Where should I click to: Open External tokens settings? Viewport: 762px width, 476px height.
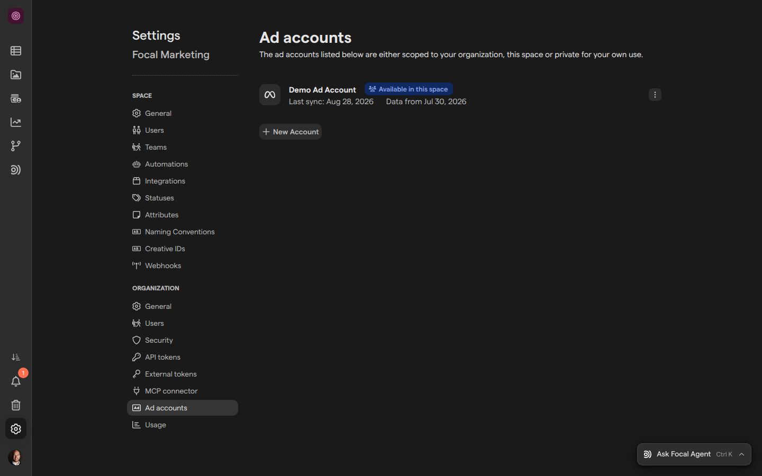[183, 374]
